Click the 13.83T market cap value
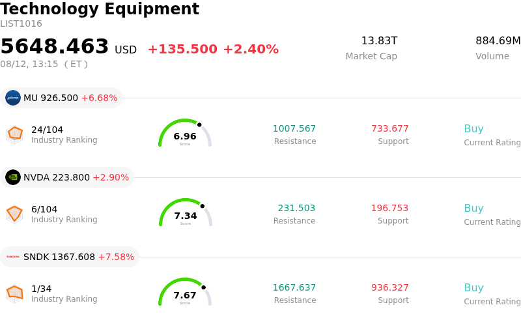Screen dimensions: 521x318 coord(379,41)
